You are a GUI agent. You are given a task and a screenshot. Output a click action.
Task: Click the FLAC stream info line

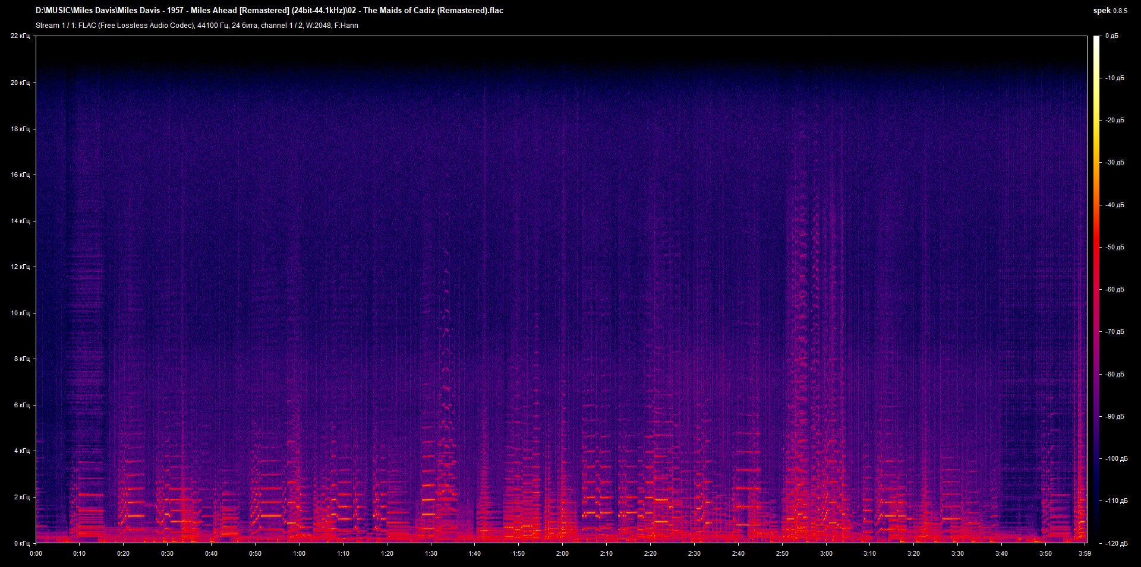coord(197,25)
